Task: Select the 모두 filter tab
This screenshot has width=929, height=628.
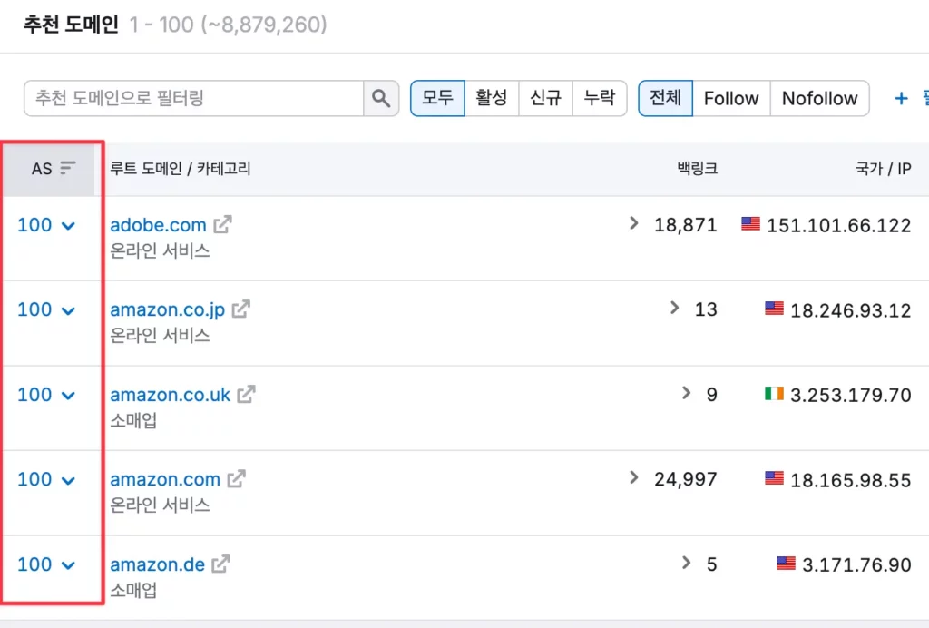Action: (x=437, y=98)
